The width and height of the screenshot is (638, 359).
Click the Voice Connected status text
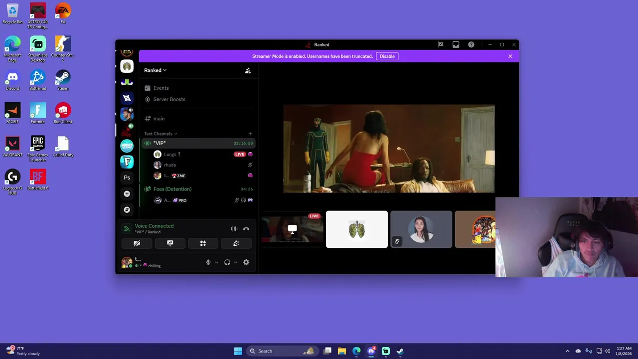154,226
